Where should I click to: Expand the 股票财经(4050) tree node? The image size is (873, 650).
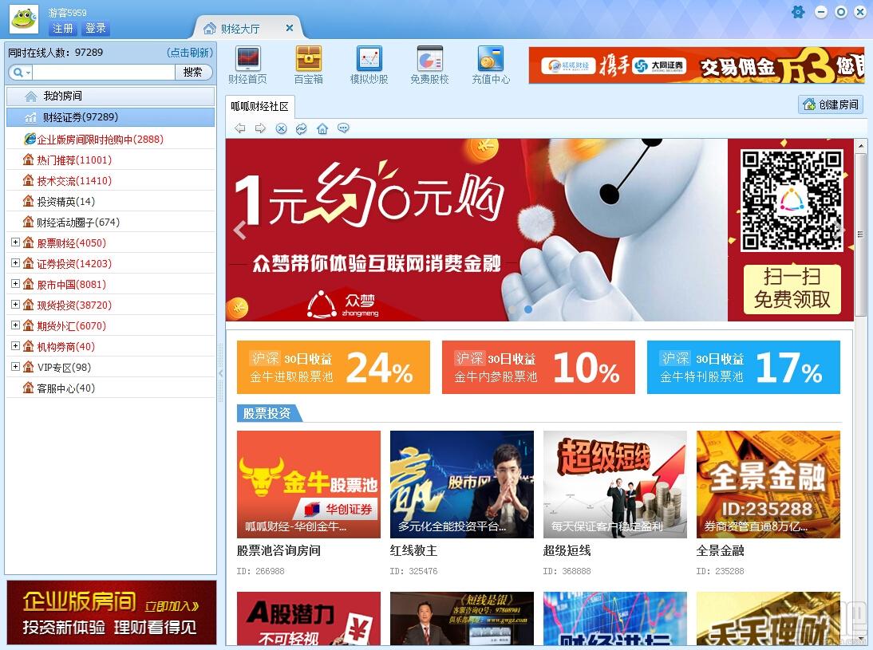(x=16, y=242)
